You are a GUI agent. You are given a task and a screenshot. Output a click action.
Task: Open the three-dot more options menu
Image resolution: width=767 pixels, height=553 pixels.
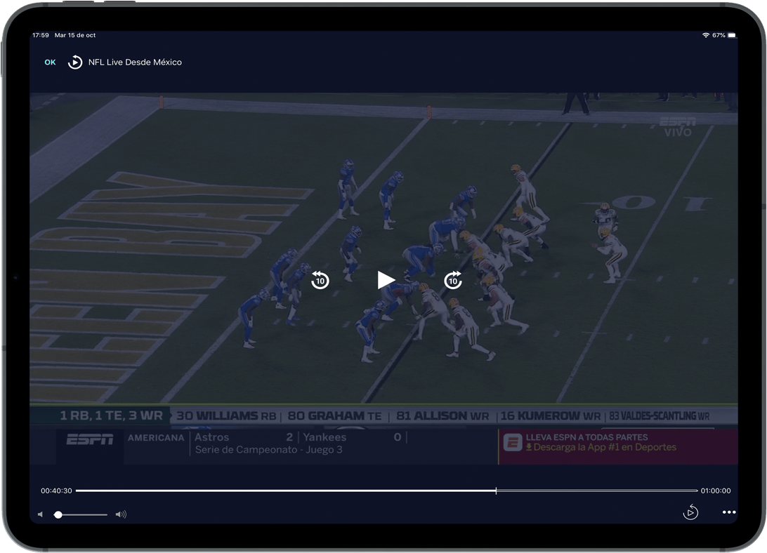728,513
